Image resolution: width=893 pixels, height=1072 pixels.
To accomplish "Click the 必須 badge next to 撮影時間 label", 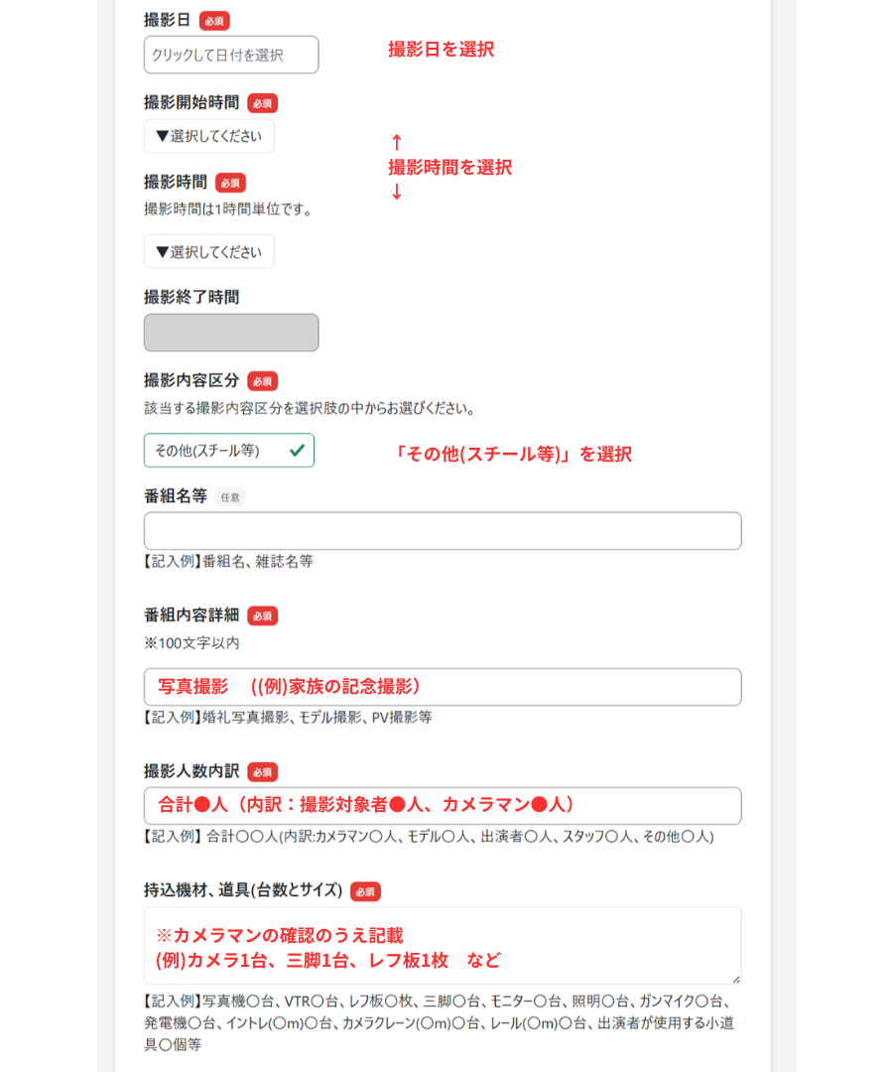I will (x=230, y=183).
